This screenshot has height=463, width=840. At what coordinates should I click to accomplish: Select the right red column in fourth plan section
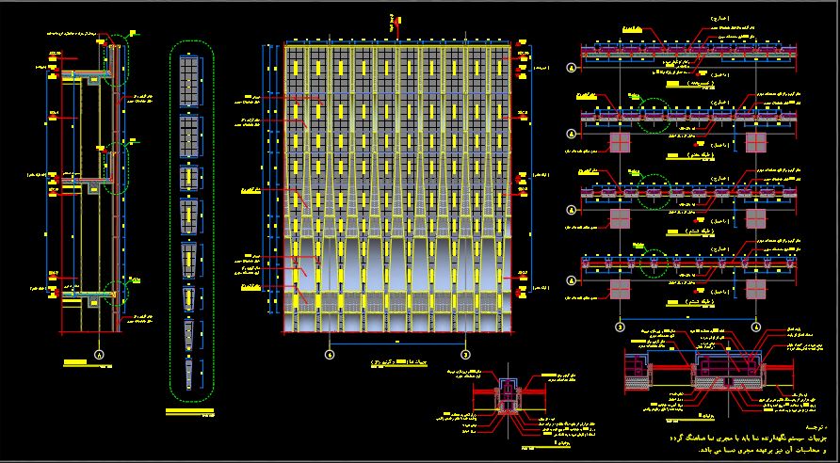click(756, 289)
